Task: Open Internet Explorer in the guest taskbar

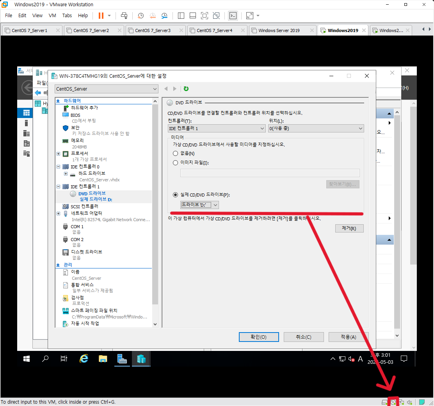Action: (x=84, y=359)
